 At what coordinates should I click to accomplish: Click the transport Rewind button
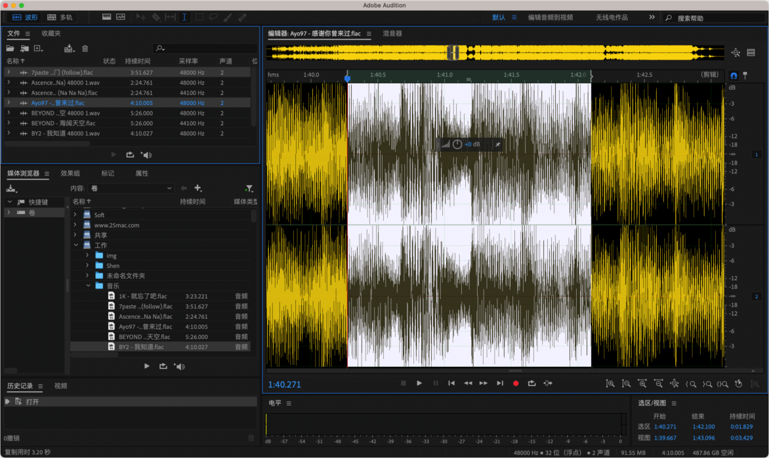pos(468,383)
